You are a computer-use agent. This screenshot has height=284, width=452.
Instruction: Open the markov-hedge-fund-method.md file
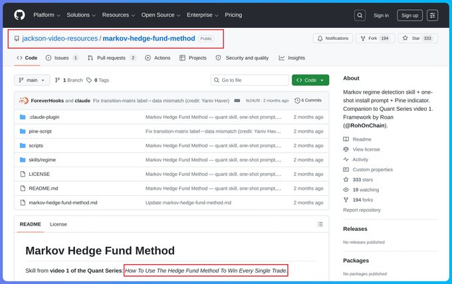(x=63, y=202)
